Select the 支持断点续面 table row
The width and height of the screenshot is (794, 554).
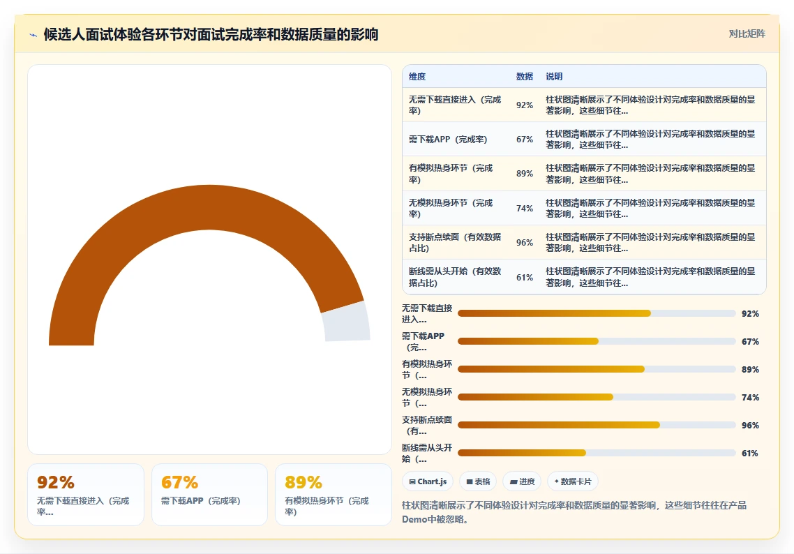[584, 243]
